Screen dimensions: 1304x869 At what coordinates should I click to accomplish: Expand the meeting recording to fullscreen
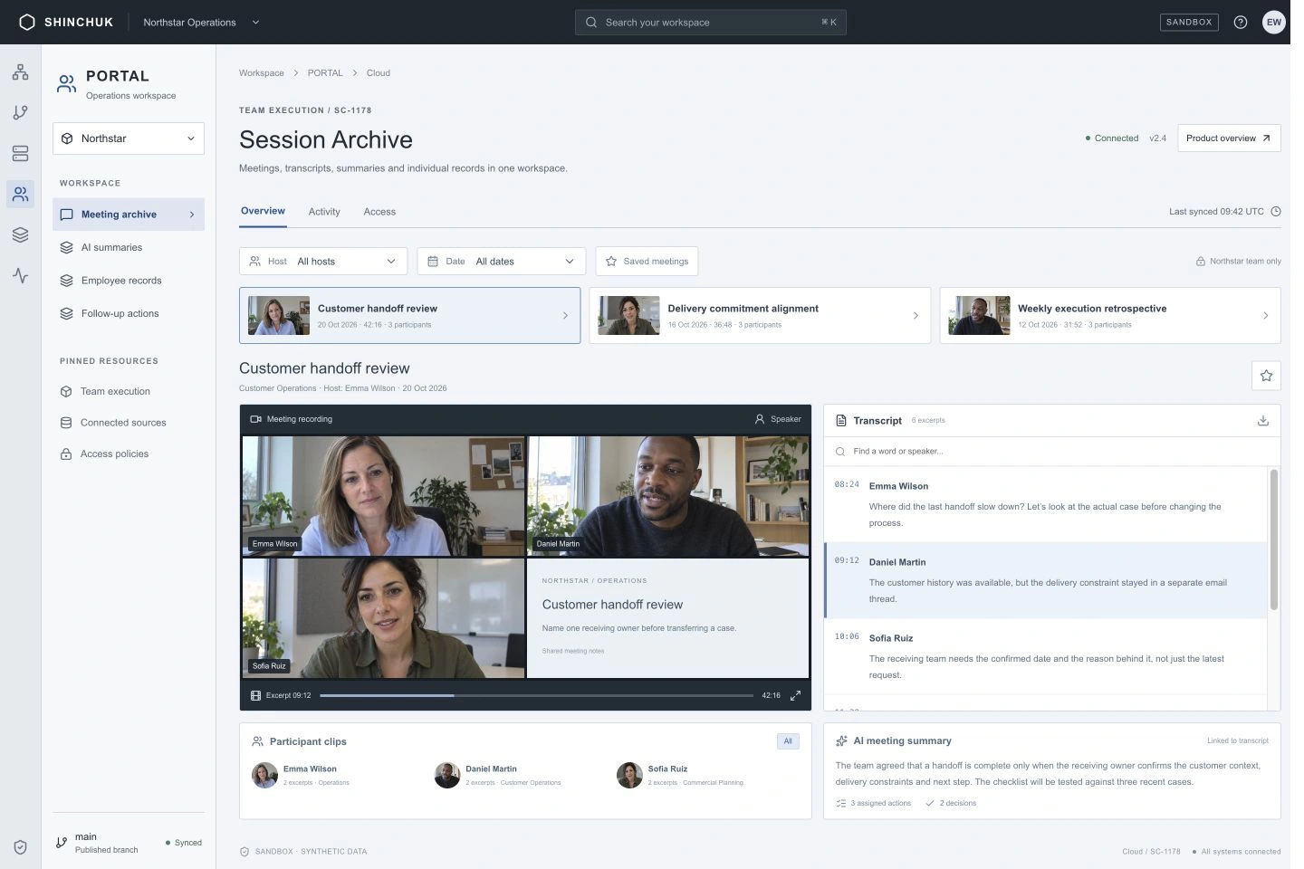click(795, 696)
